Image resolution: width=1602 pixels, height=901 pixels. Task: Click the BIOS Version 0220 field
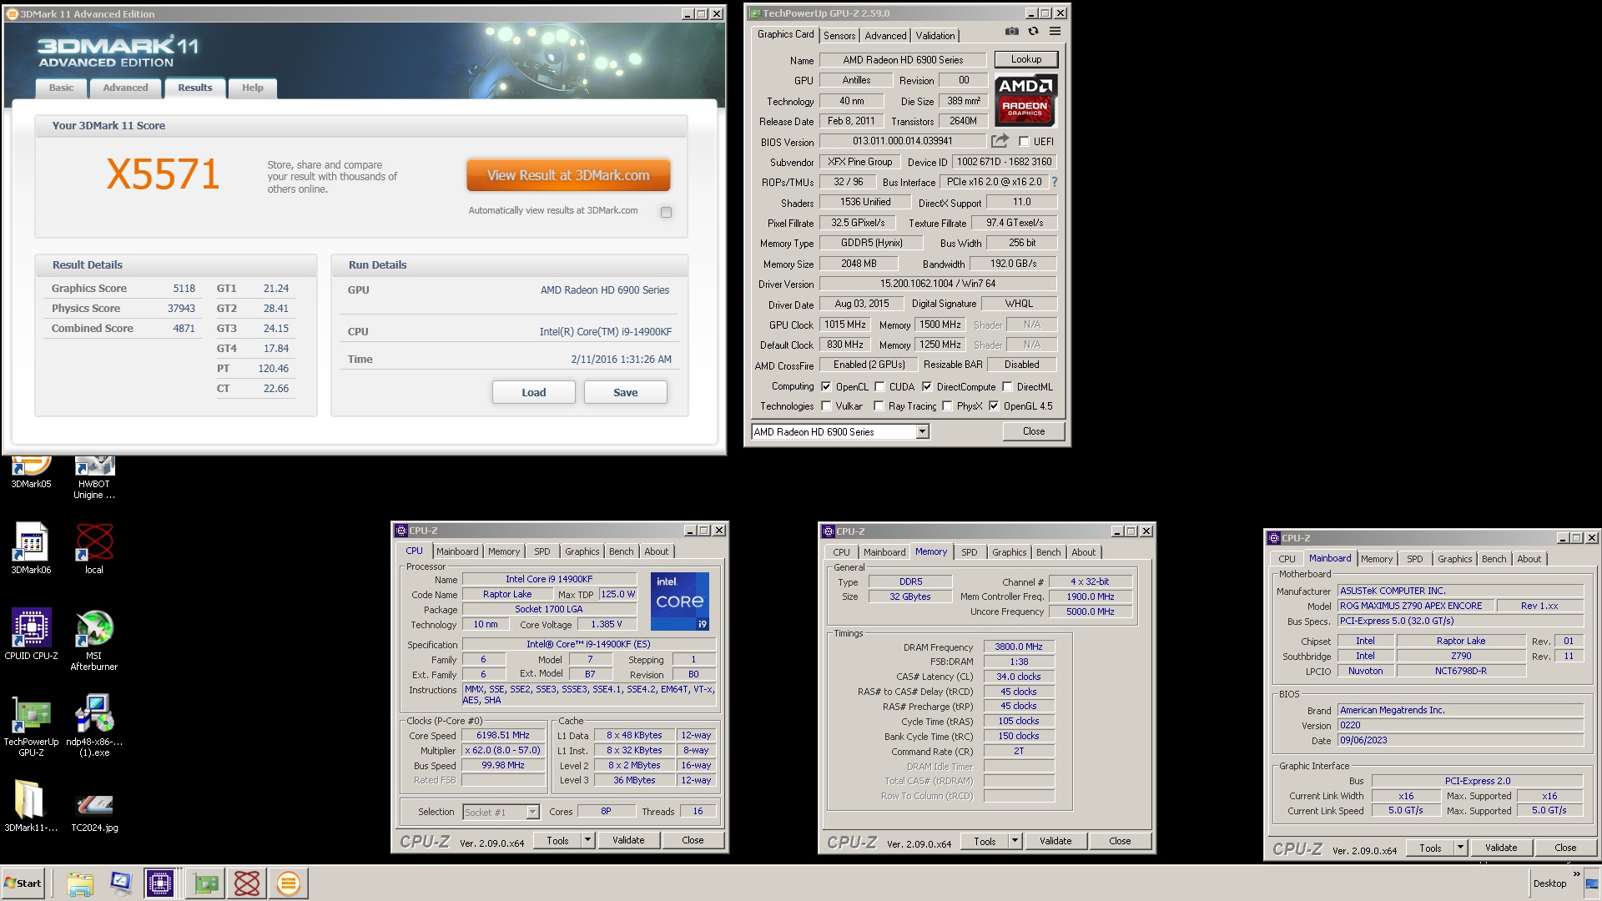(x=1460, y=725)
